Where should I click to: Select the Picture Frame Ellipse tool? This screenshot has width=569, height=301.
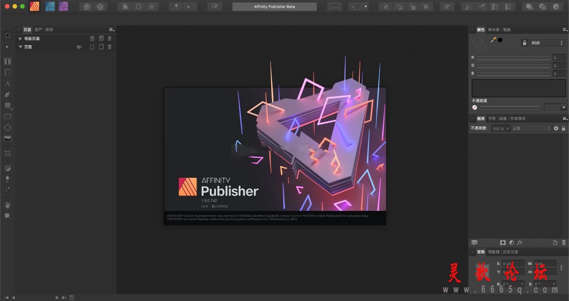coord(8,128)
